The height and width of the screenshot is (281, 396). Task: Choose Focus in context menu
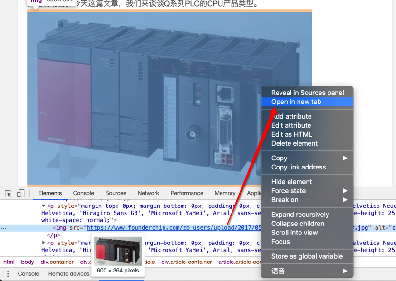click(307, 242)
